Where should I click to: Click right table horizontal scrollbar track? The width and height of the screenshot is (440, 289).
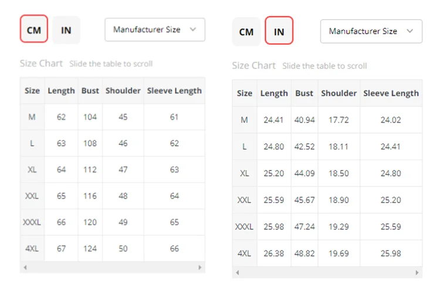(x=327, y=273)
